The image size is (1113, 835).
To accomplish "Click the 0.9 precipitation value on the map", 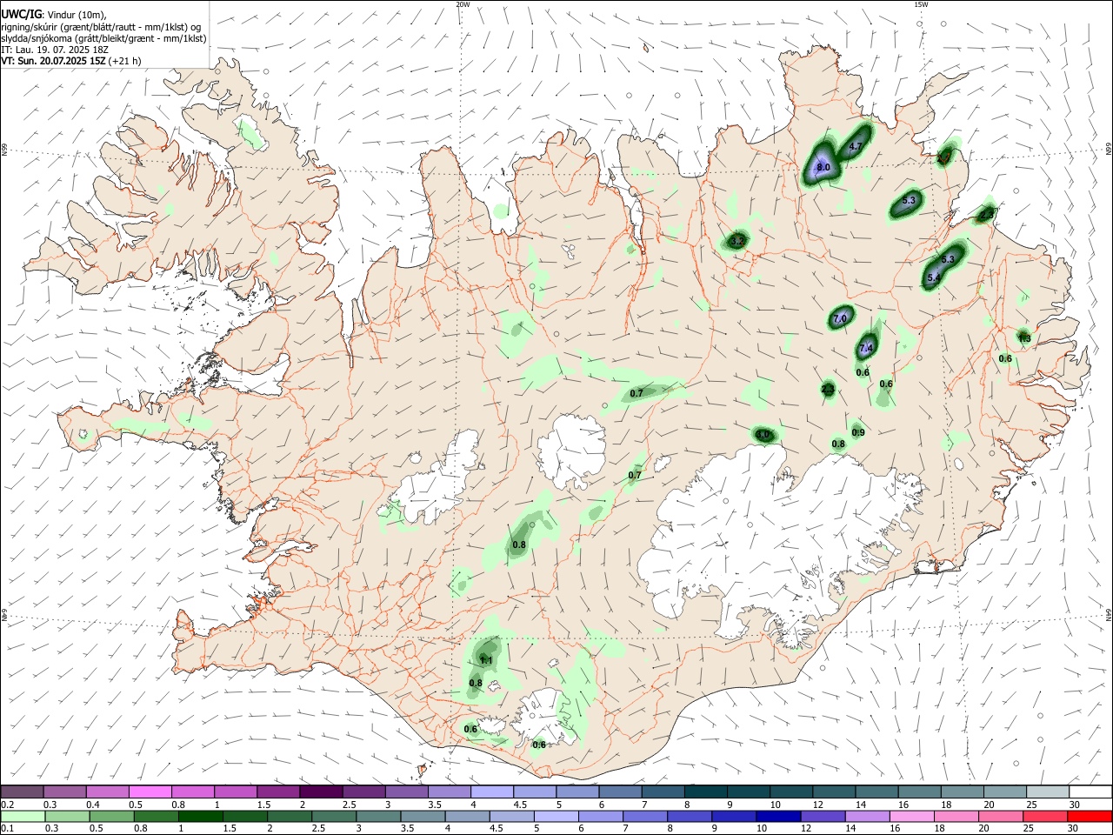I will (858, 432).
